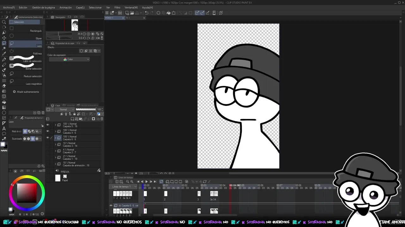Expand Carpeta 4 : 6 folder
Image resolution: width=405 pixels, height=227 pixels.
(55, 131)
